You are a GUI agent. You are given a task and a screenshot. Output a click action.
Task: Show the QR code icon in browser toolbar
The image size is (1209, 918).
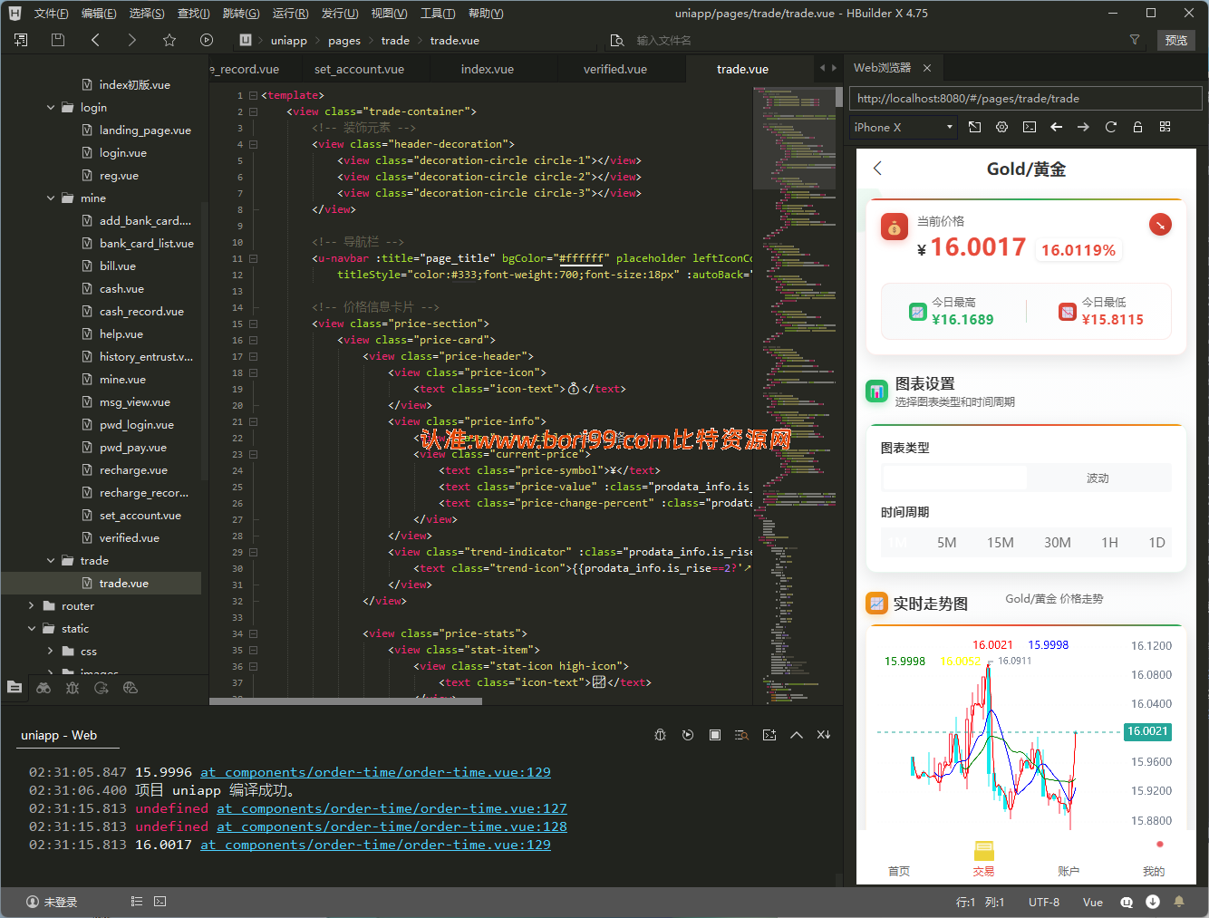(x=1165, y=127)
